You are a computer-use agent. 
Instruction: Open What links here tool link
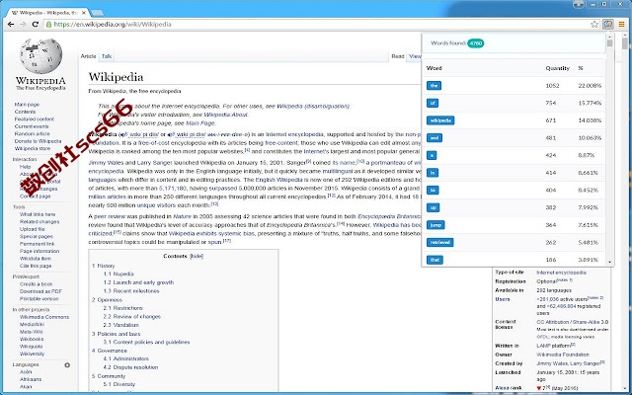coord(38,214)
